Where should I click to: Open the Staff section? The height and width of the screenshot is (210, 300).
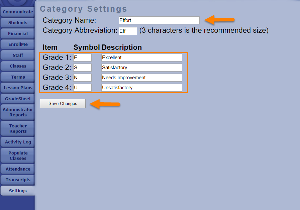click(x=18, y=55)
